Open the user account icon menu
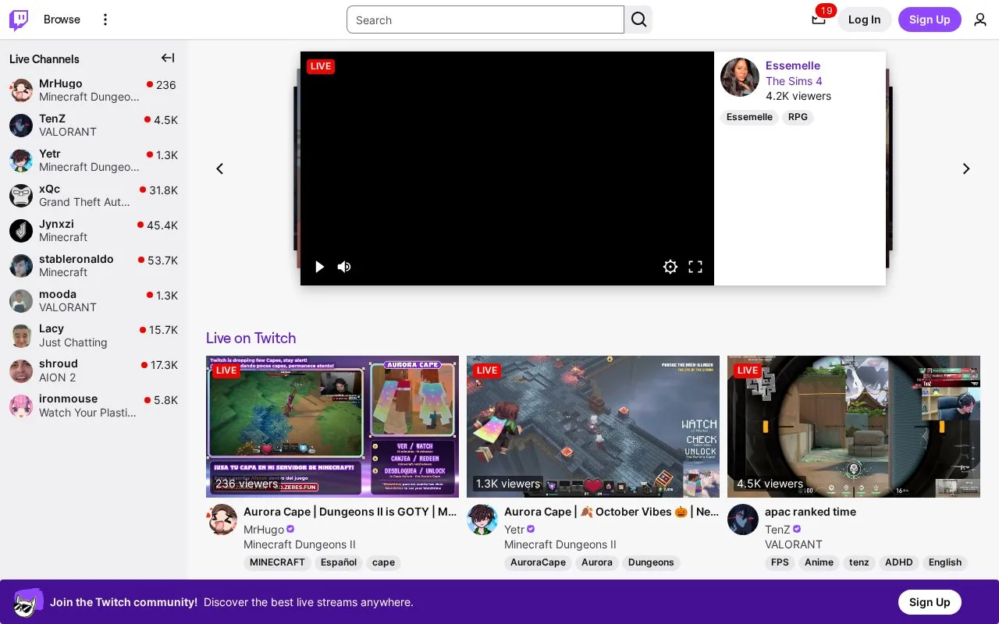This screenshot has height=624, width=999. pyautogui.click(x=980, y=19)
